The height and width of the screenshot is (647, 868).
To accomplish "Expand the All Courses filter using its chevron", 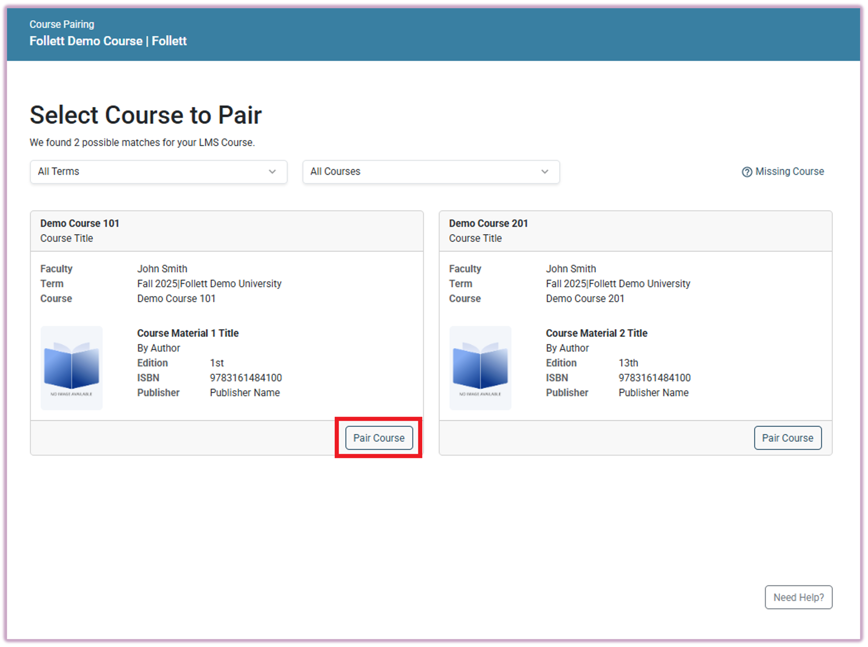I will pos(545,172).
